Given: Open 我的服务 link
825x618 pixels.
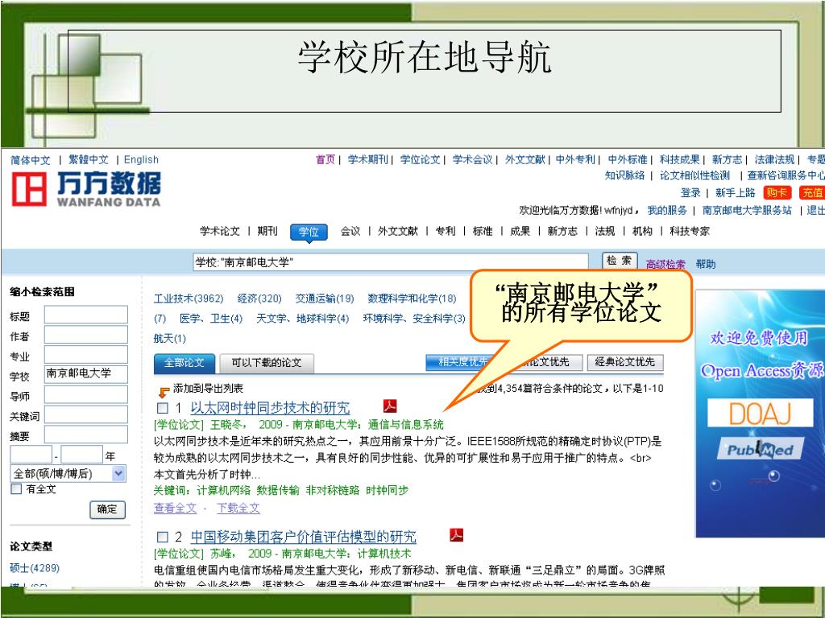Looking at the screenshot, I should pos(667,210).
